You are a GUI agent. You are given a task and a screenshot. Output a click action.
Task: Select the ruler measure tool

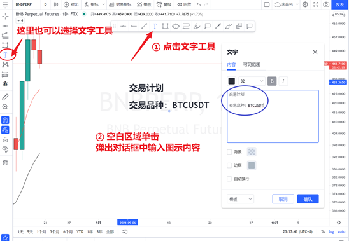pyautogui.click(x=5, y=97)
